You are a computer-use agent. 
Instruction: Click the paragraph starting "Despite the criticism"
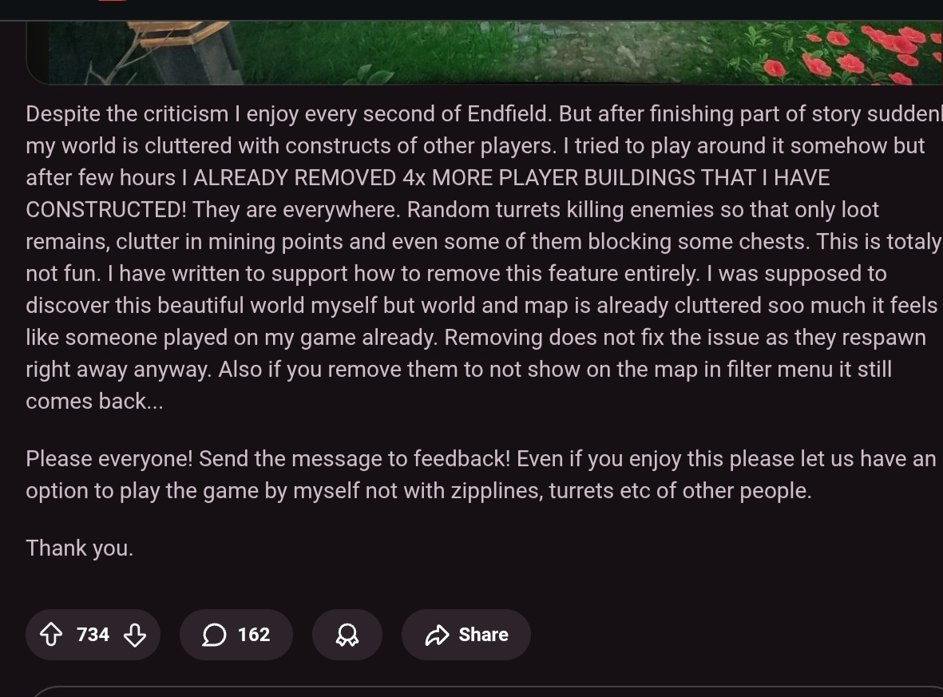[484, 257]
